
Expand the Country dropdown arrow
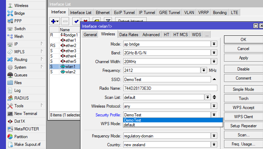[x=214, y=145]
